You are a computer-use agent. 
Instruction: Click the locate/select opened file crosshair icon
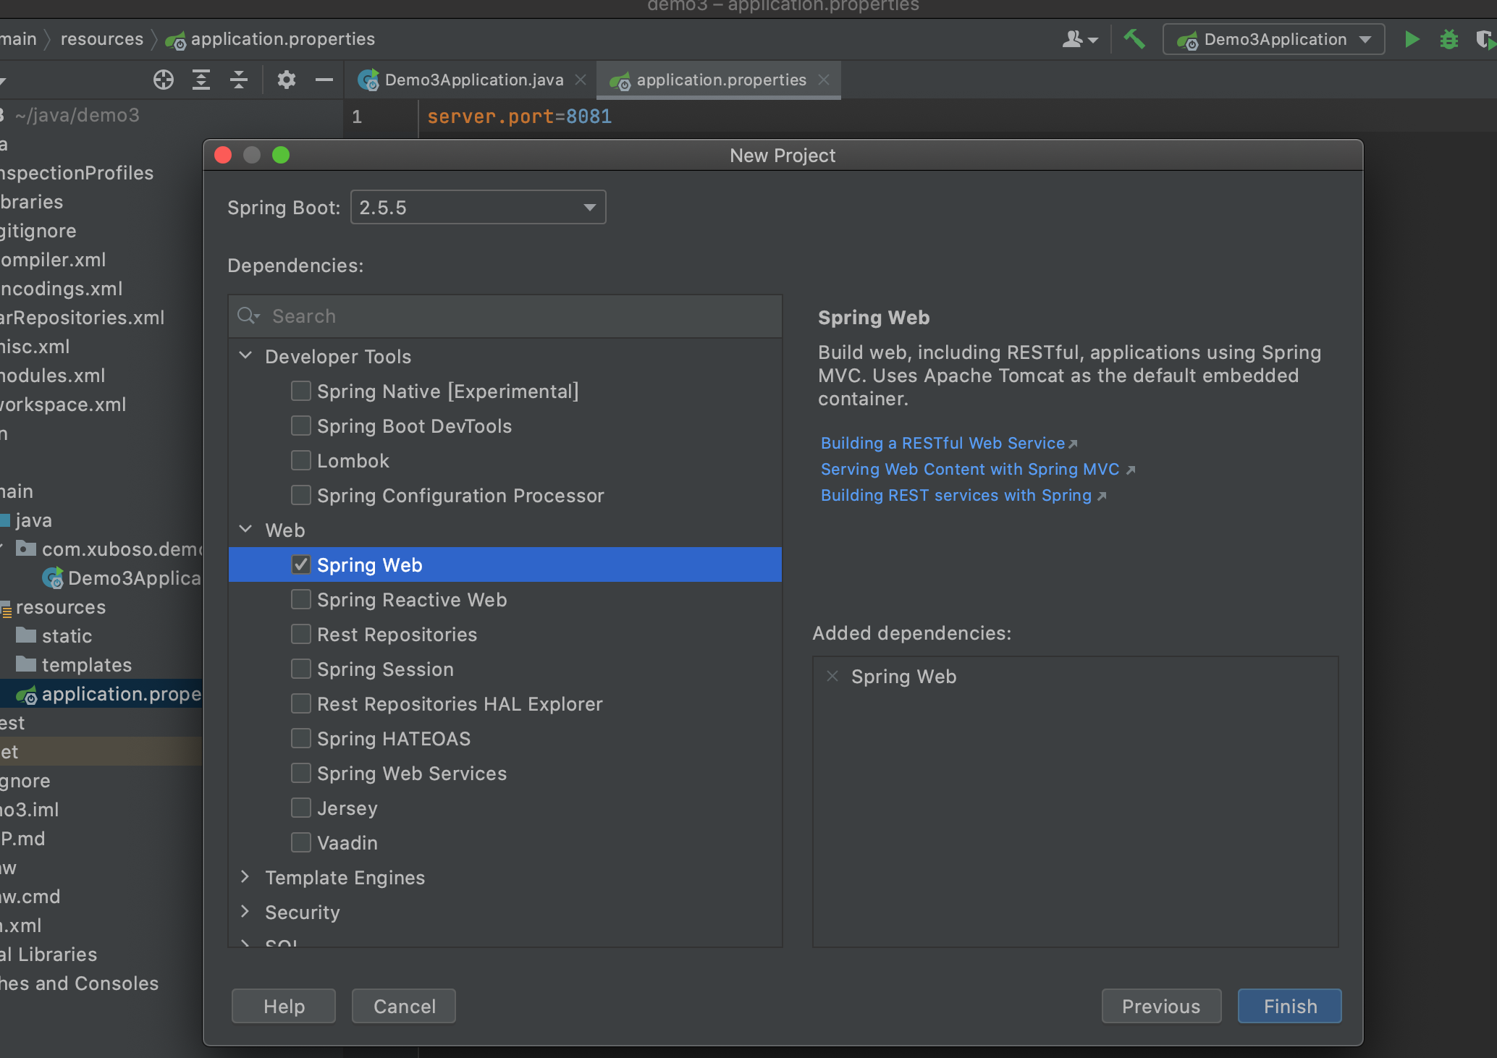(164, 80)
